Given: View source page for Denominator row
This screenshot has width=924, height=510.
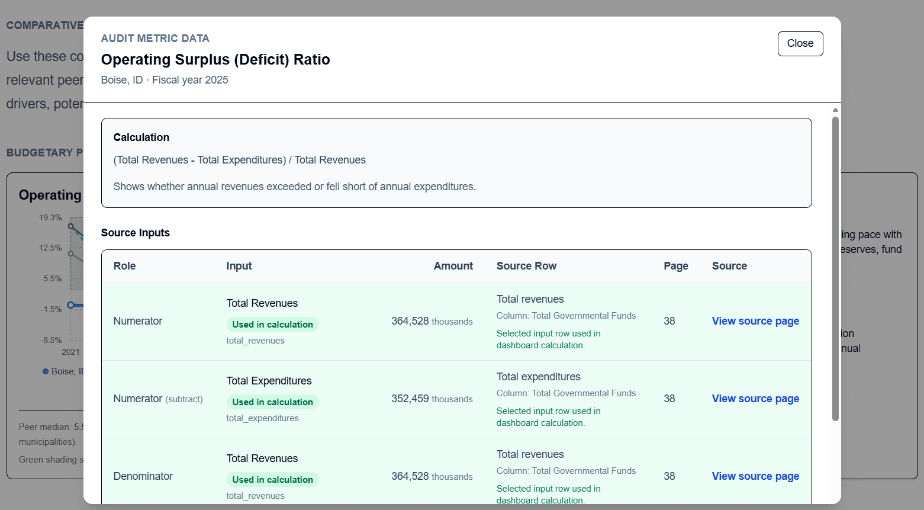Looking at the screenshot, I should pos(755,476).
